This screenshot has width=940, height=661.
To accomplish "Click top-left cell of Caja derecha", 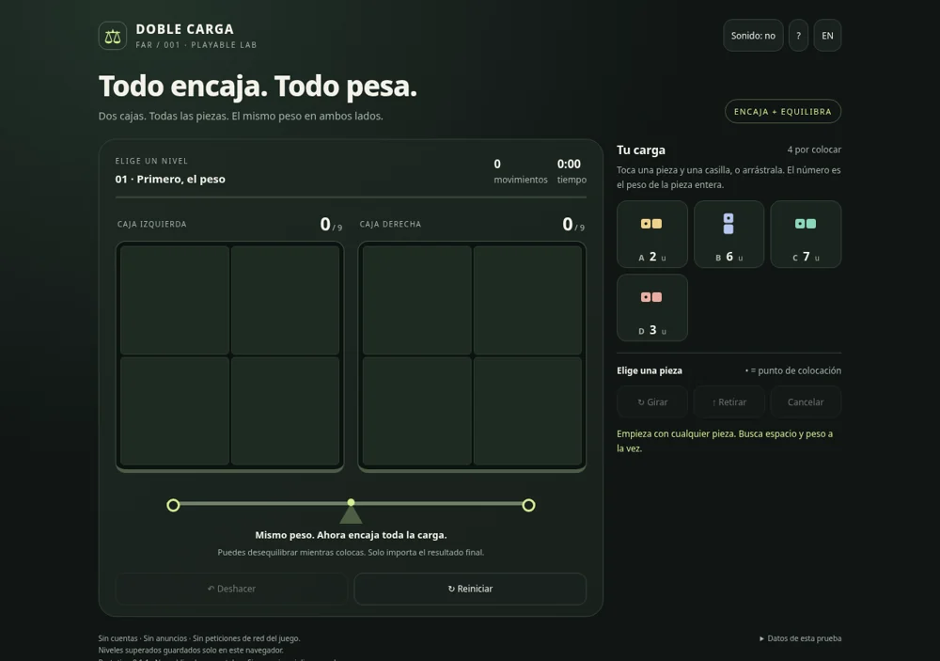I will [x=416, y=300].
